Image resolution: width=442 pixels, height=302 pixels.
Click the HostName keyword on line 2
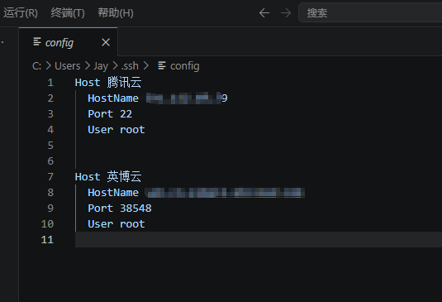tap(113, 98)
